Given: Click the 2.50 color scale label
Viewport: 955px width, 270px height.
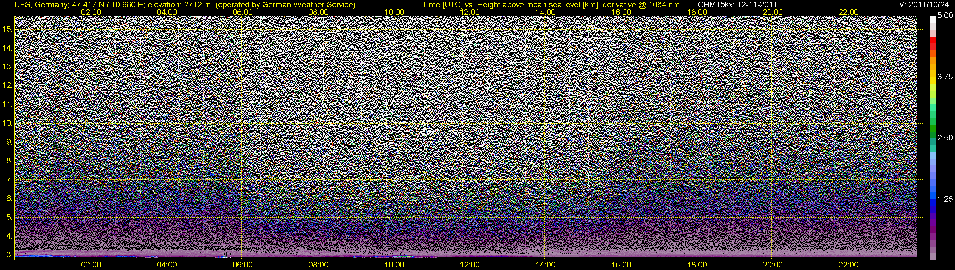Looking at the screenshot, I should pyautogui.click(x=945, y=138).
